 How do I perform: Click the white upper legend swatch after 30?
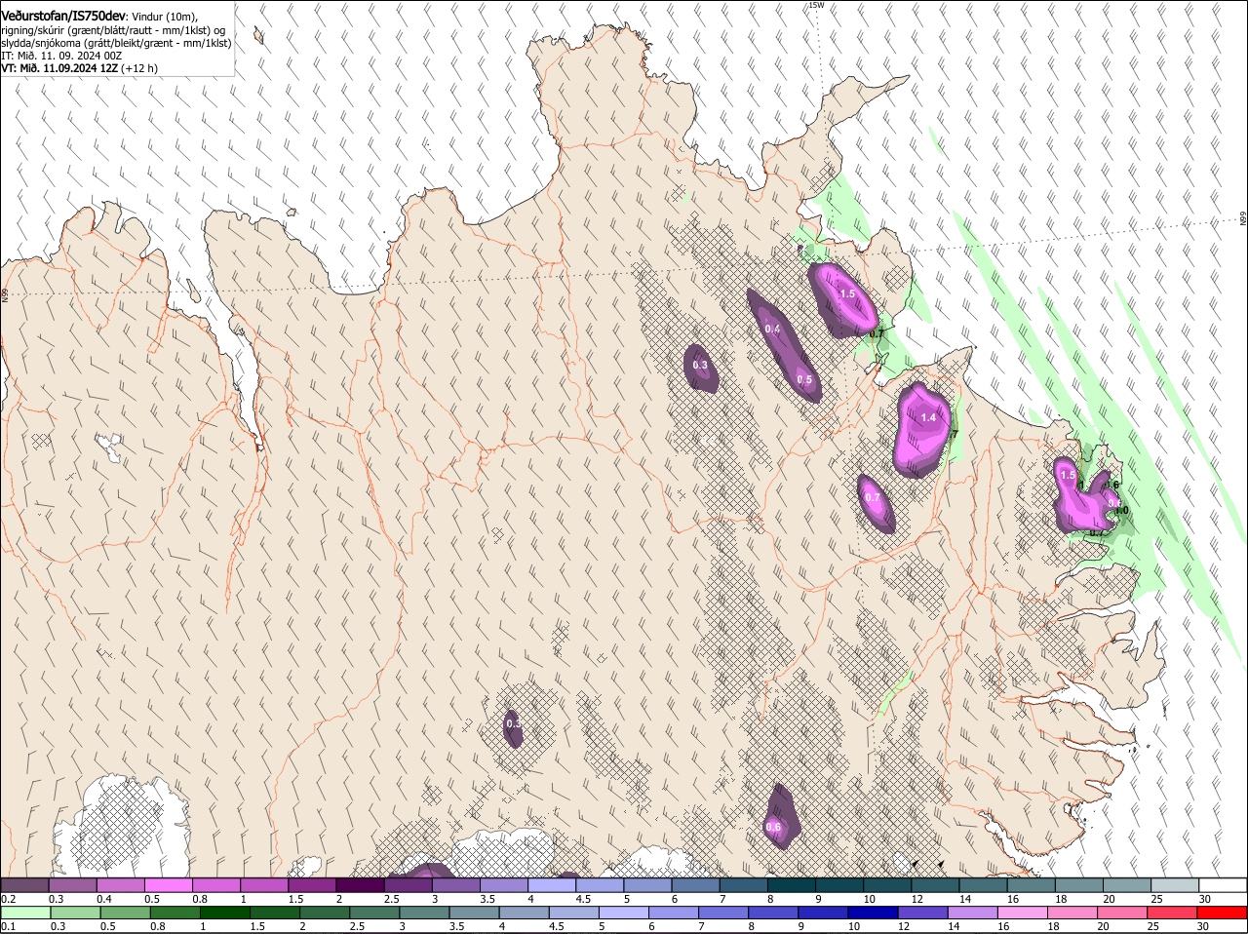pyautogui.click(x=1223, y=884)
